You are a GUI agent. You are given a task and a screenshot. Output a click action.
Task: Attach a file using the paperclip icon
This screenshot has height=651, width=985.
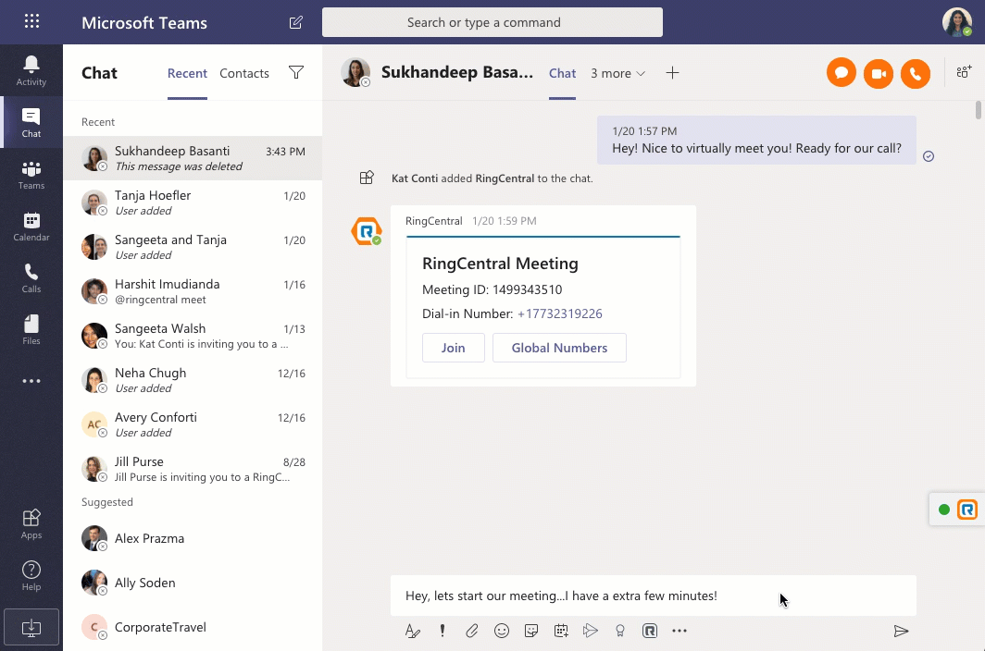[472, 630]
